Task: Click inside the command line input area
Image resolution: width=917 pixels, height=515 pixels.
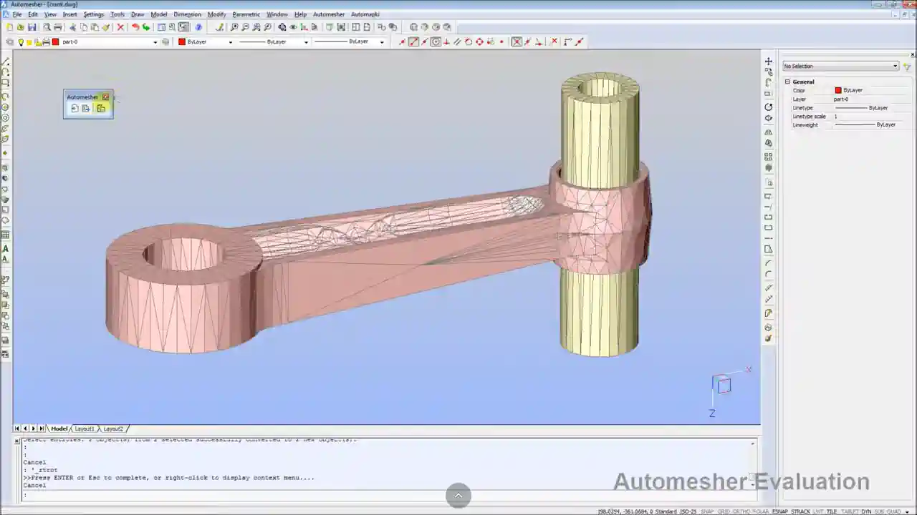Action: (x=287, y=494)
